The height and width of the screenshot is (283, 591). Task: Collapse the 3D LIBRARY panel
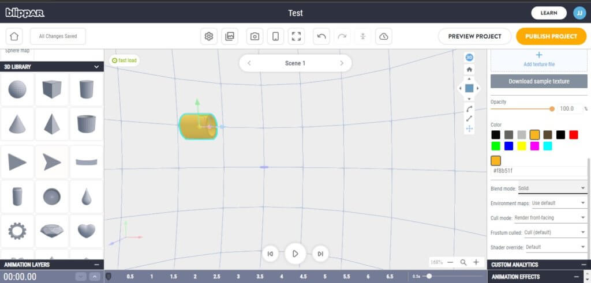(x=96, y=67)
